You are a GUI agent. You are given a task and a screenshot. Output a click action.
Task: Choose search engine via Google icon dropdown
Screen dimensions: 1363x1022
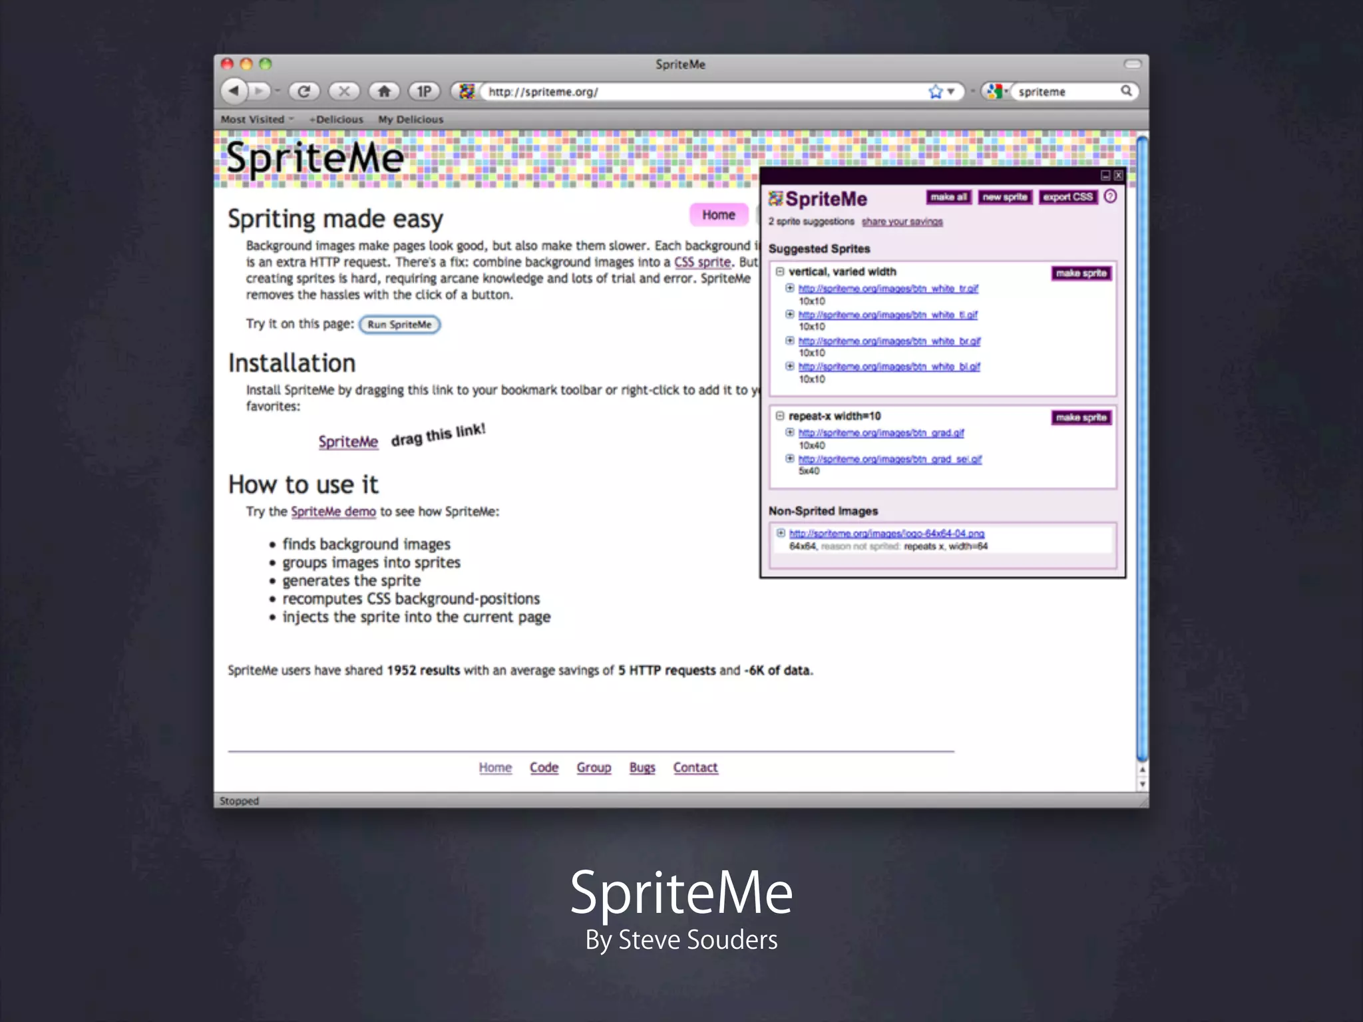[x=997, y=92]
